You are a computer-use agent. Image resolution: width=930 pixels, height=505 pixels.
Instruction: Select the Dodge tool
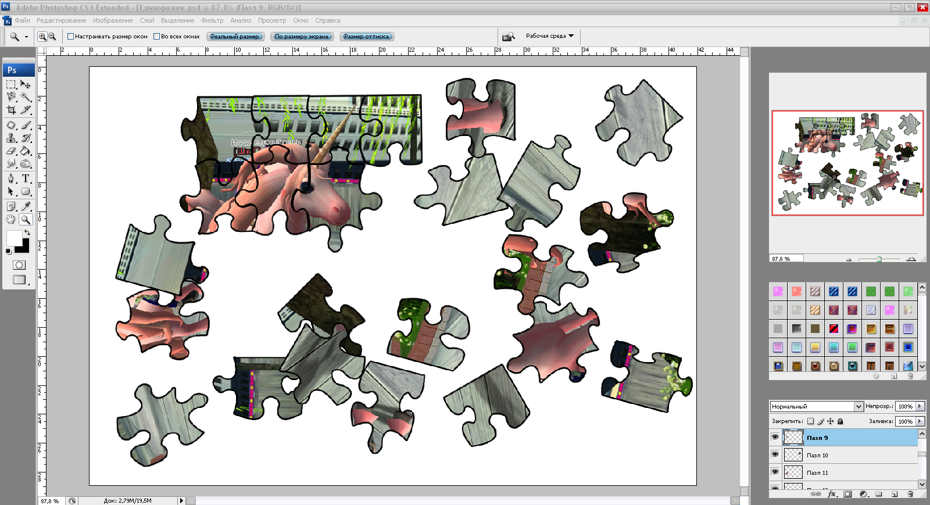click(26, 163)
